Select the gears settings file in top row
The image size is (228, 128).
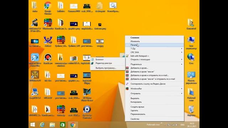pyautogui.click(x=113, y=6)
